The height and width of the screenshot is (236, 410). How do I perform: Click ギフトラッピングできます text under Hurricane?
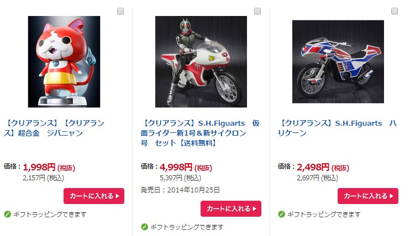324,214
